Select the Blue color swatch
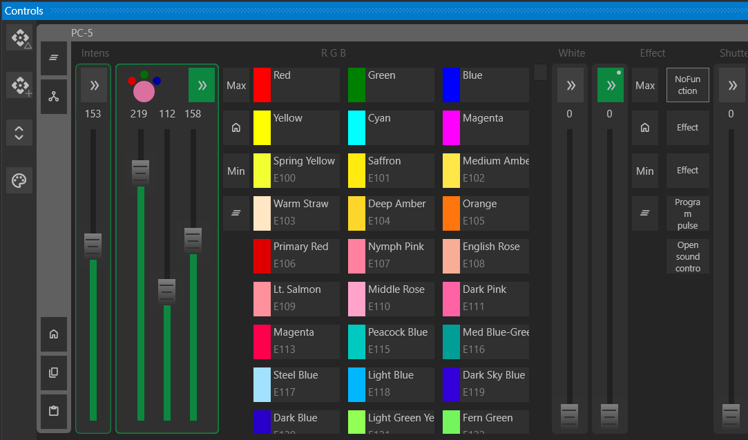Image resolution: width=748 pixels, height=440 pixels. [486, 86]
